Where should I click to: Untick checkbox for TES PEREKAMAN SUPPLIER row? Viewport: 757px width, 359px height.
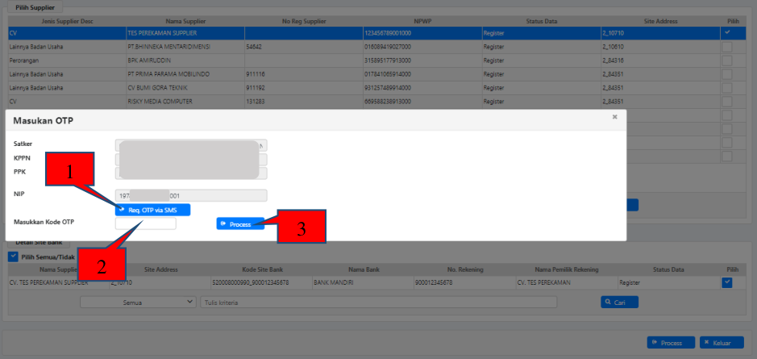pos(727,32)
